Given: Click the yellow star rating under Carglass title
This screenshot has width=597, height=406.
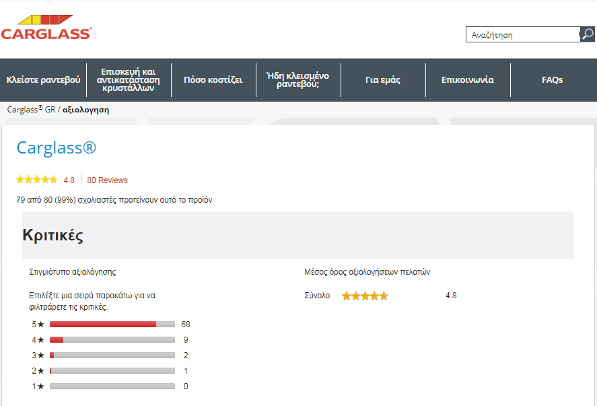Looking at the screenshot, I should [36, 180].
